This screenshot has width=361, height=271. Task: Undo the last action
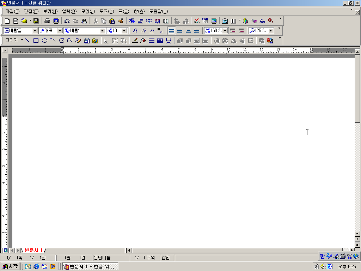coord(67,21)
